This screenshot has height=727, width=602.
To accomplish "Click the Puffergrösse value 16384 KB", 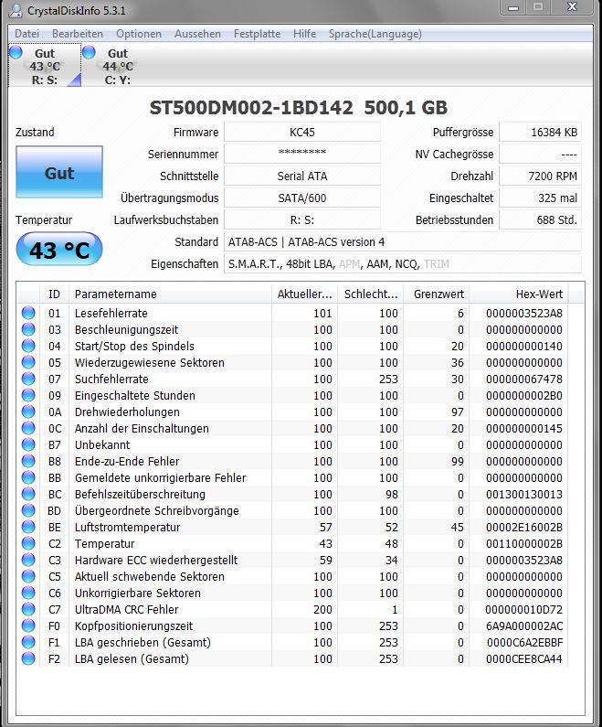I will 540,132.
